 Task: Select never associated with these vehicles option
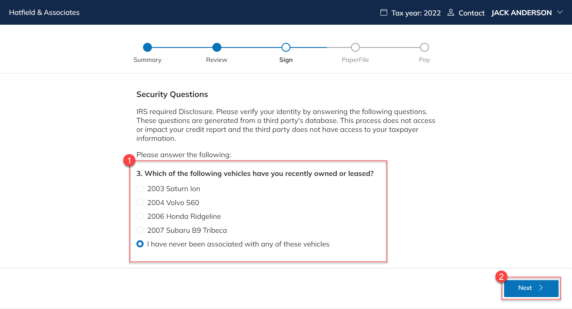point(140,244)
